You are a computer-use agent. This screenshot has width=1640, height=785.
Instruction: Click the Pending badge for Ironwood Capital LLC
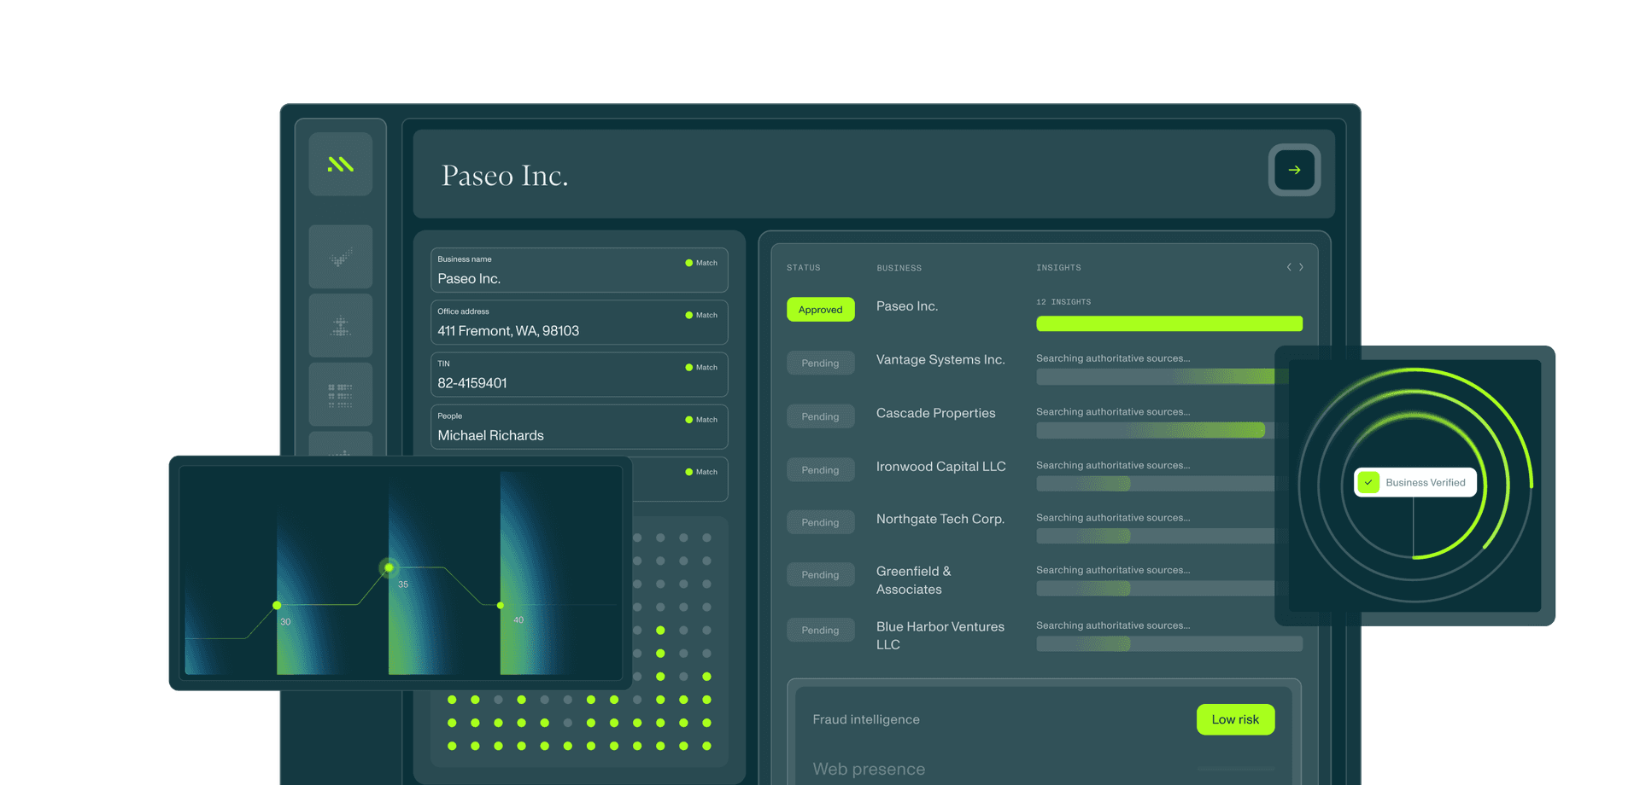coord(820,470)
